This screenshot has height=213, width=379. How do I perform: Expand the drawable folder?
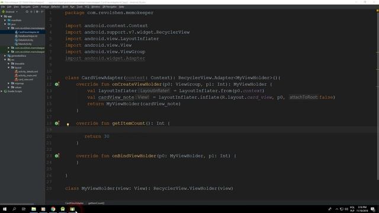(x=9, y=63)
